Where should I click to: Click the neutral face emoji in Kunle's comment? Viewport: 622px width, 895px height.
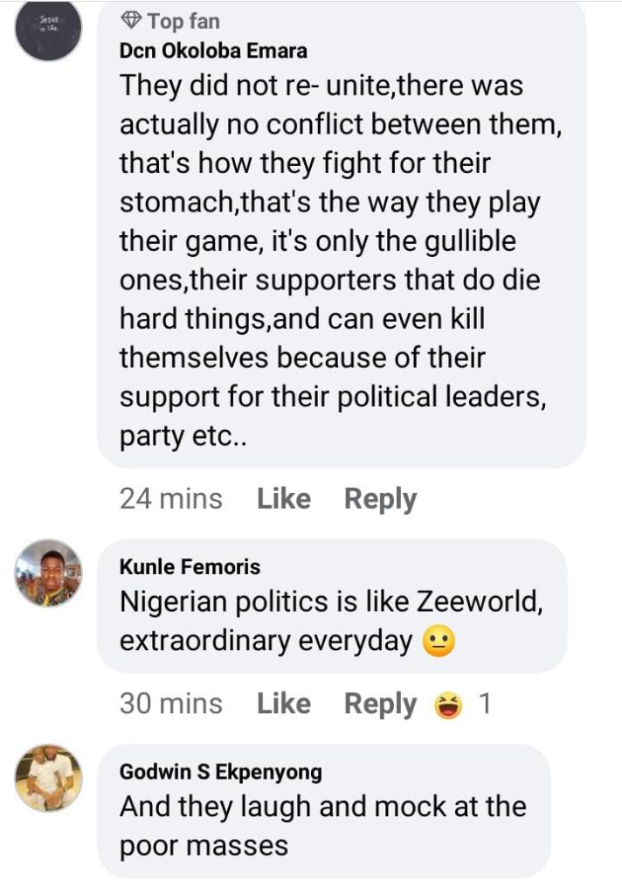[439, 642]
